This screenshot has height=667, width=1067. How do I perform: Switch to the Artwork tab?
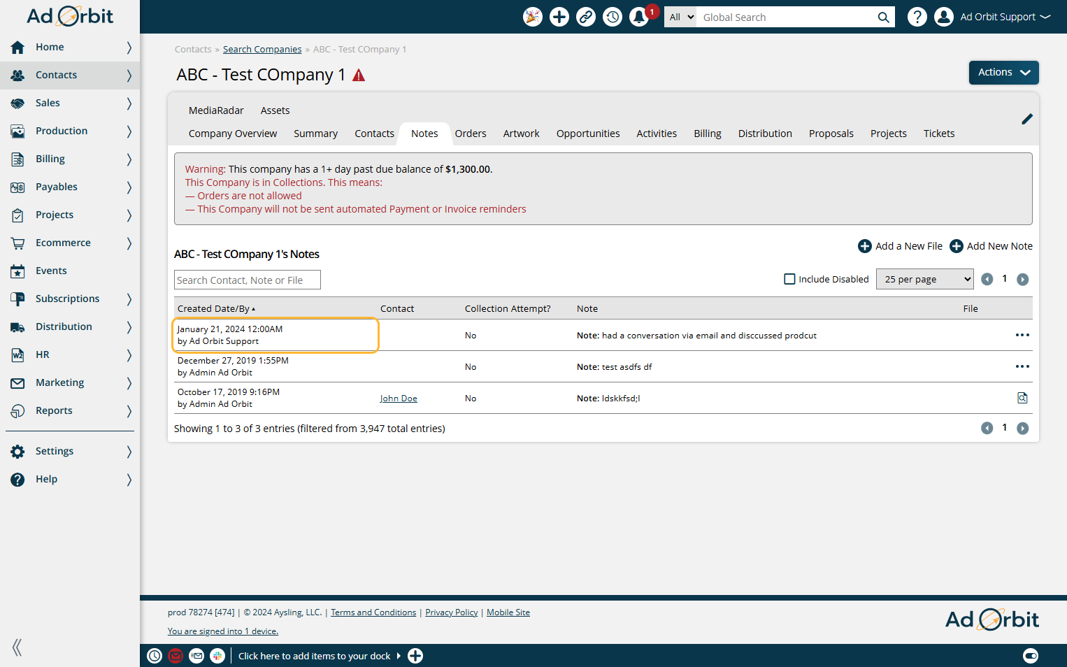[x=521, y=134]
